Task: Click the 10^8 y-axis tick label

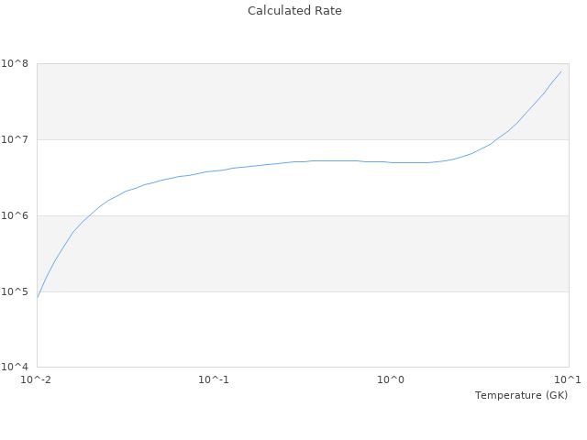Action: click(x=18, y=63)
